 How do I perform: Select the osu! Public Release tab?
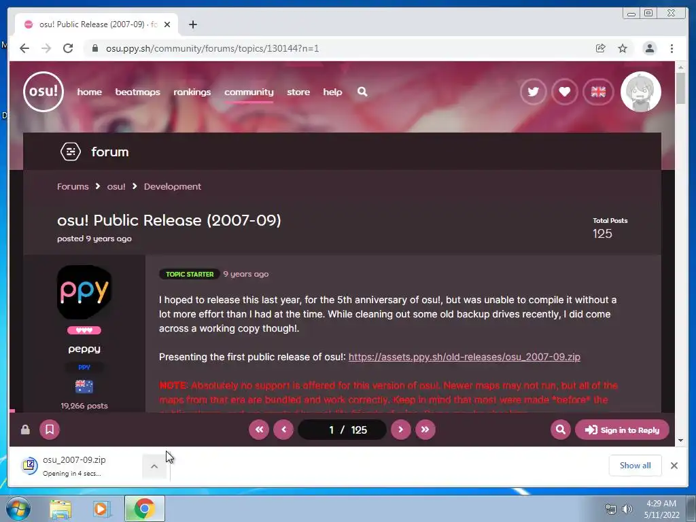[97, 24]
